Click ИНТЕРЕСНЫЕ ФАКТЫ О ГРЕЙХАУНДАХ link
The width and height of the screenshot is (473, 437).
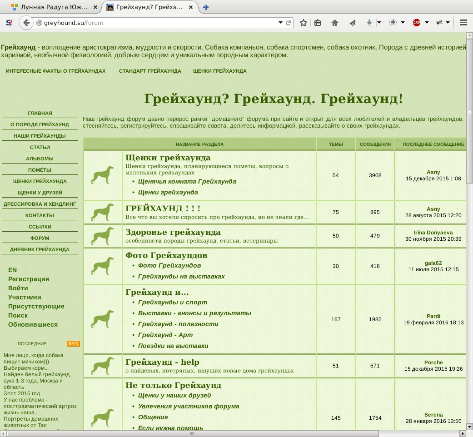tap(56, 71)
